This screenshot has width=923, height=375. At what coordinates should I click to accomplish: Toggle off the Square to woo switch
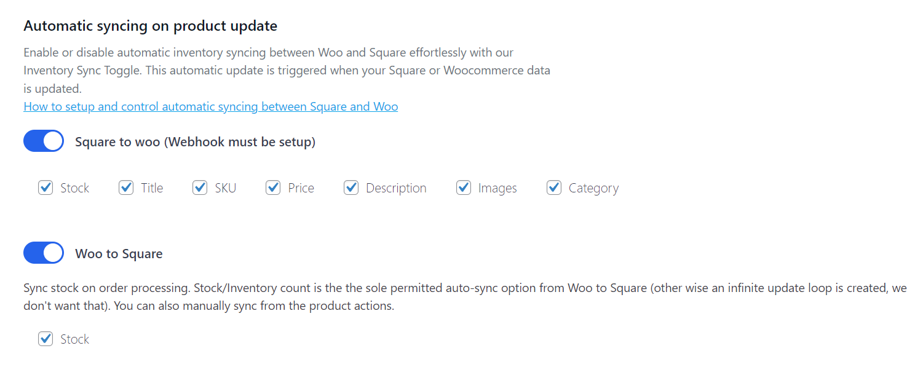(x=43, y=141)
